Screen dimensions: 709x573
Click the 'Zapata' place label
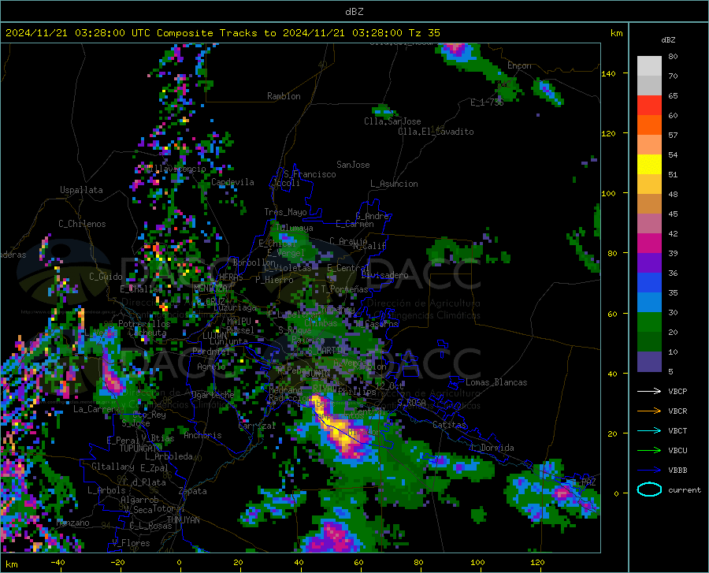[193, 491]
